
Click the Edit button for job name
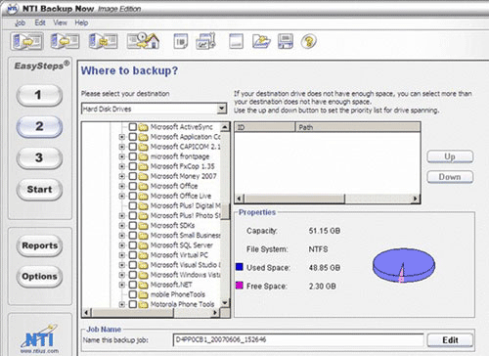tap(450, 340)
